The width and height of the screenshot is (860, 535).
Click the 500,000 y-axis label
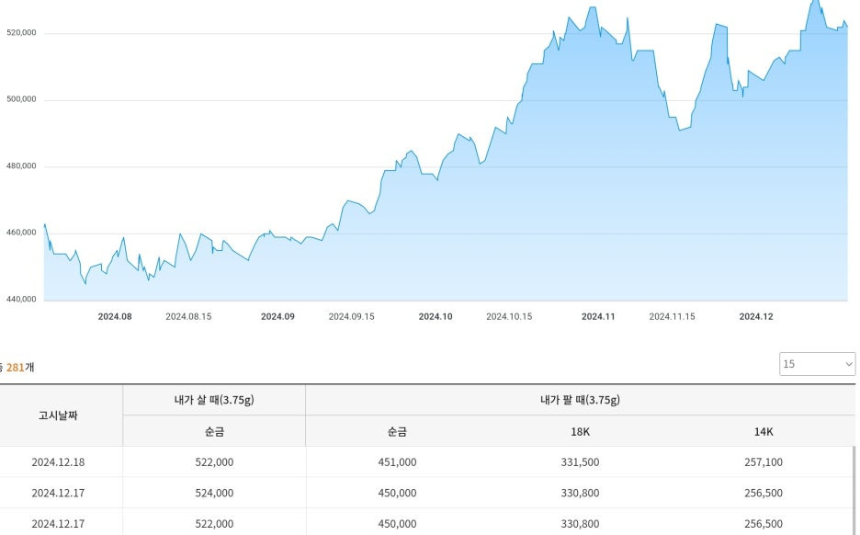pos(21,99)
